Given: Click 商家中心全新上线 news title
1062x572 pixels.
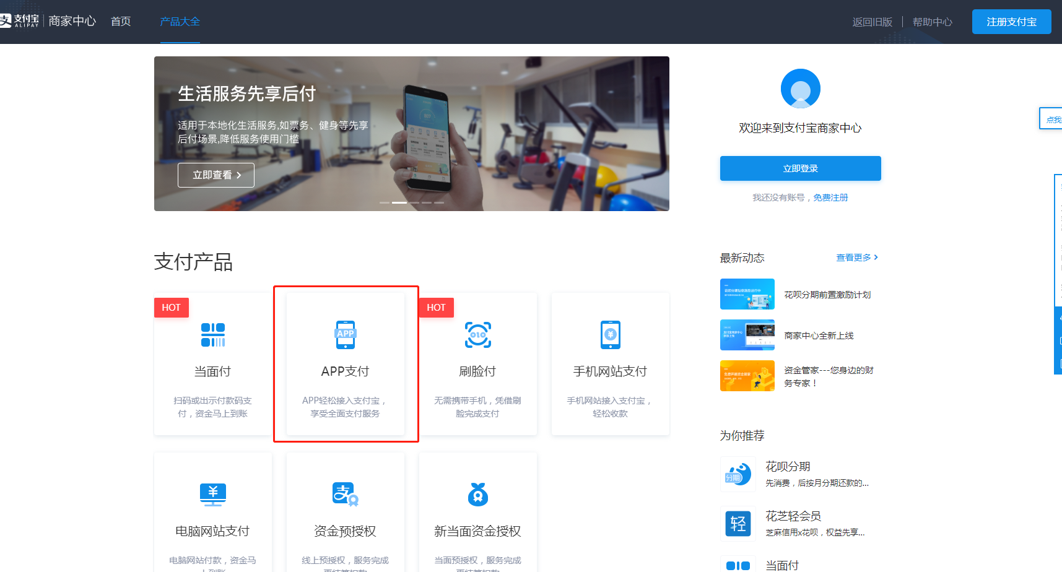Looking at the screenshot, I should point(819,336).
